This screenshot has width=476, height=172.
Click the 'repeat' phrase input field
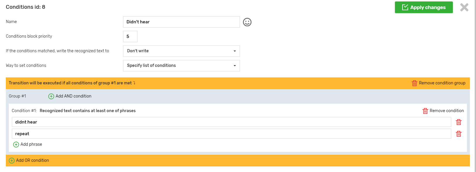pyautogui.click(x=231, y=134)
